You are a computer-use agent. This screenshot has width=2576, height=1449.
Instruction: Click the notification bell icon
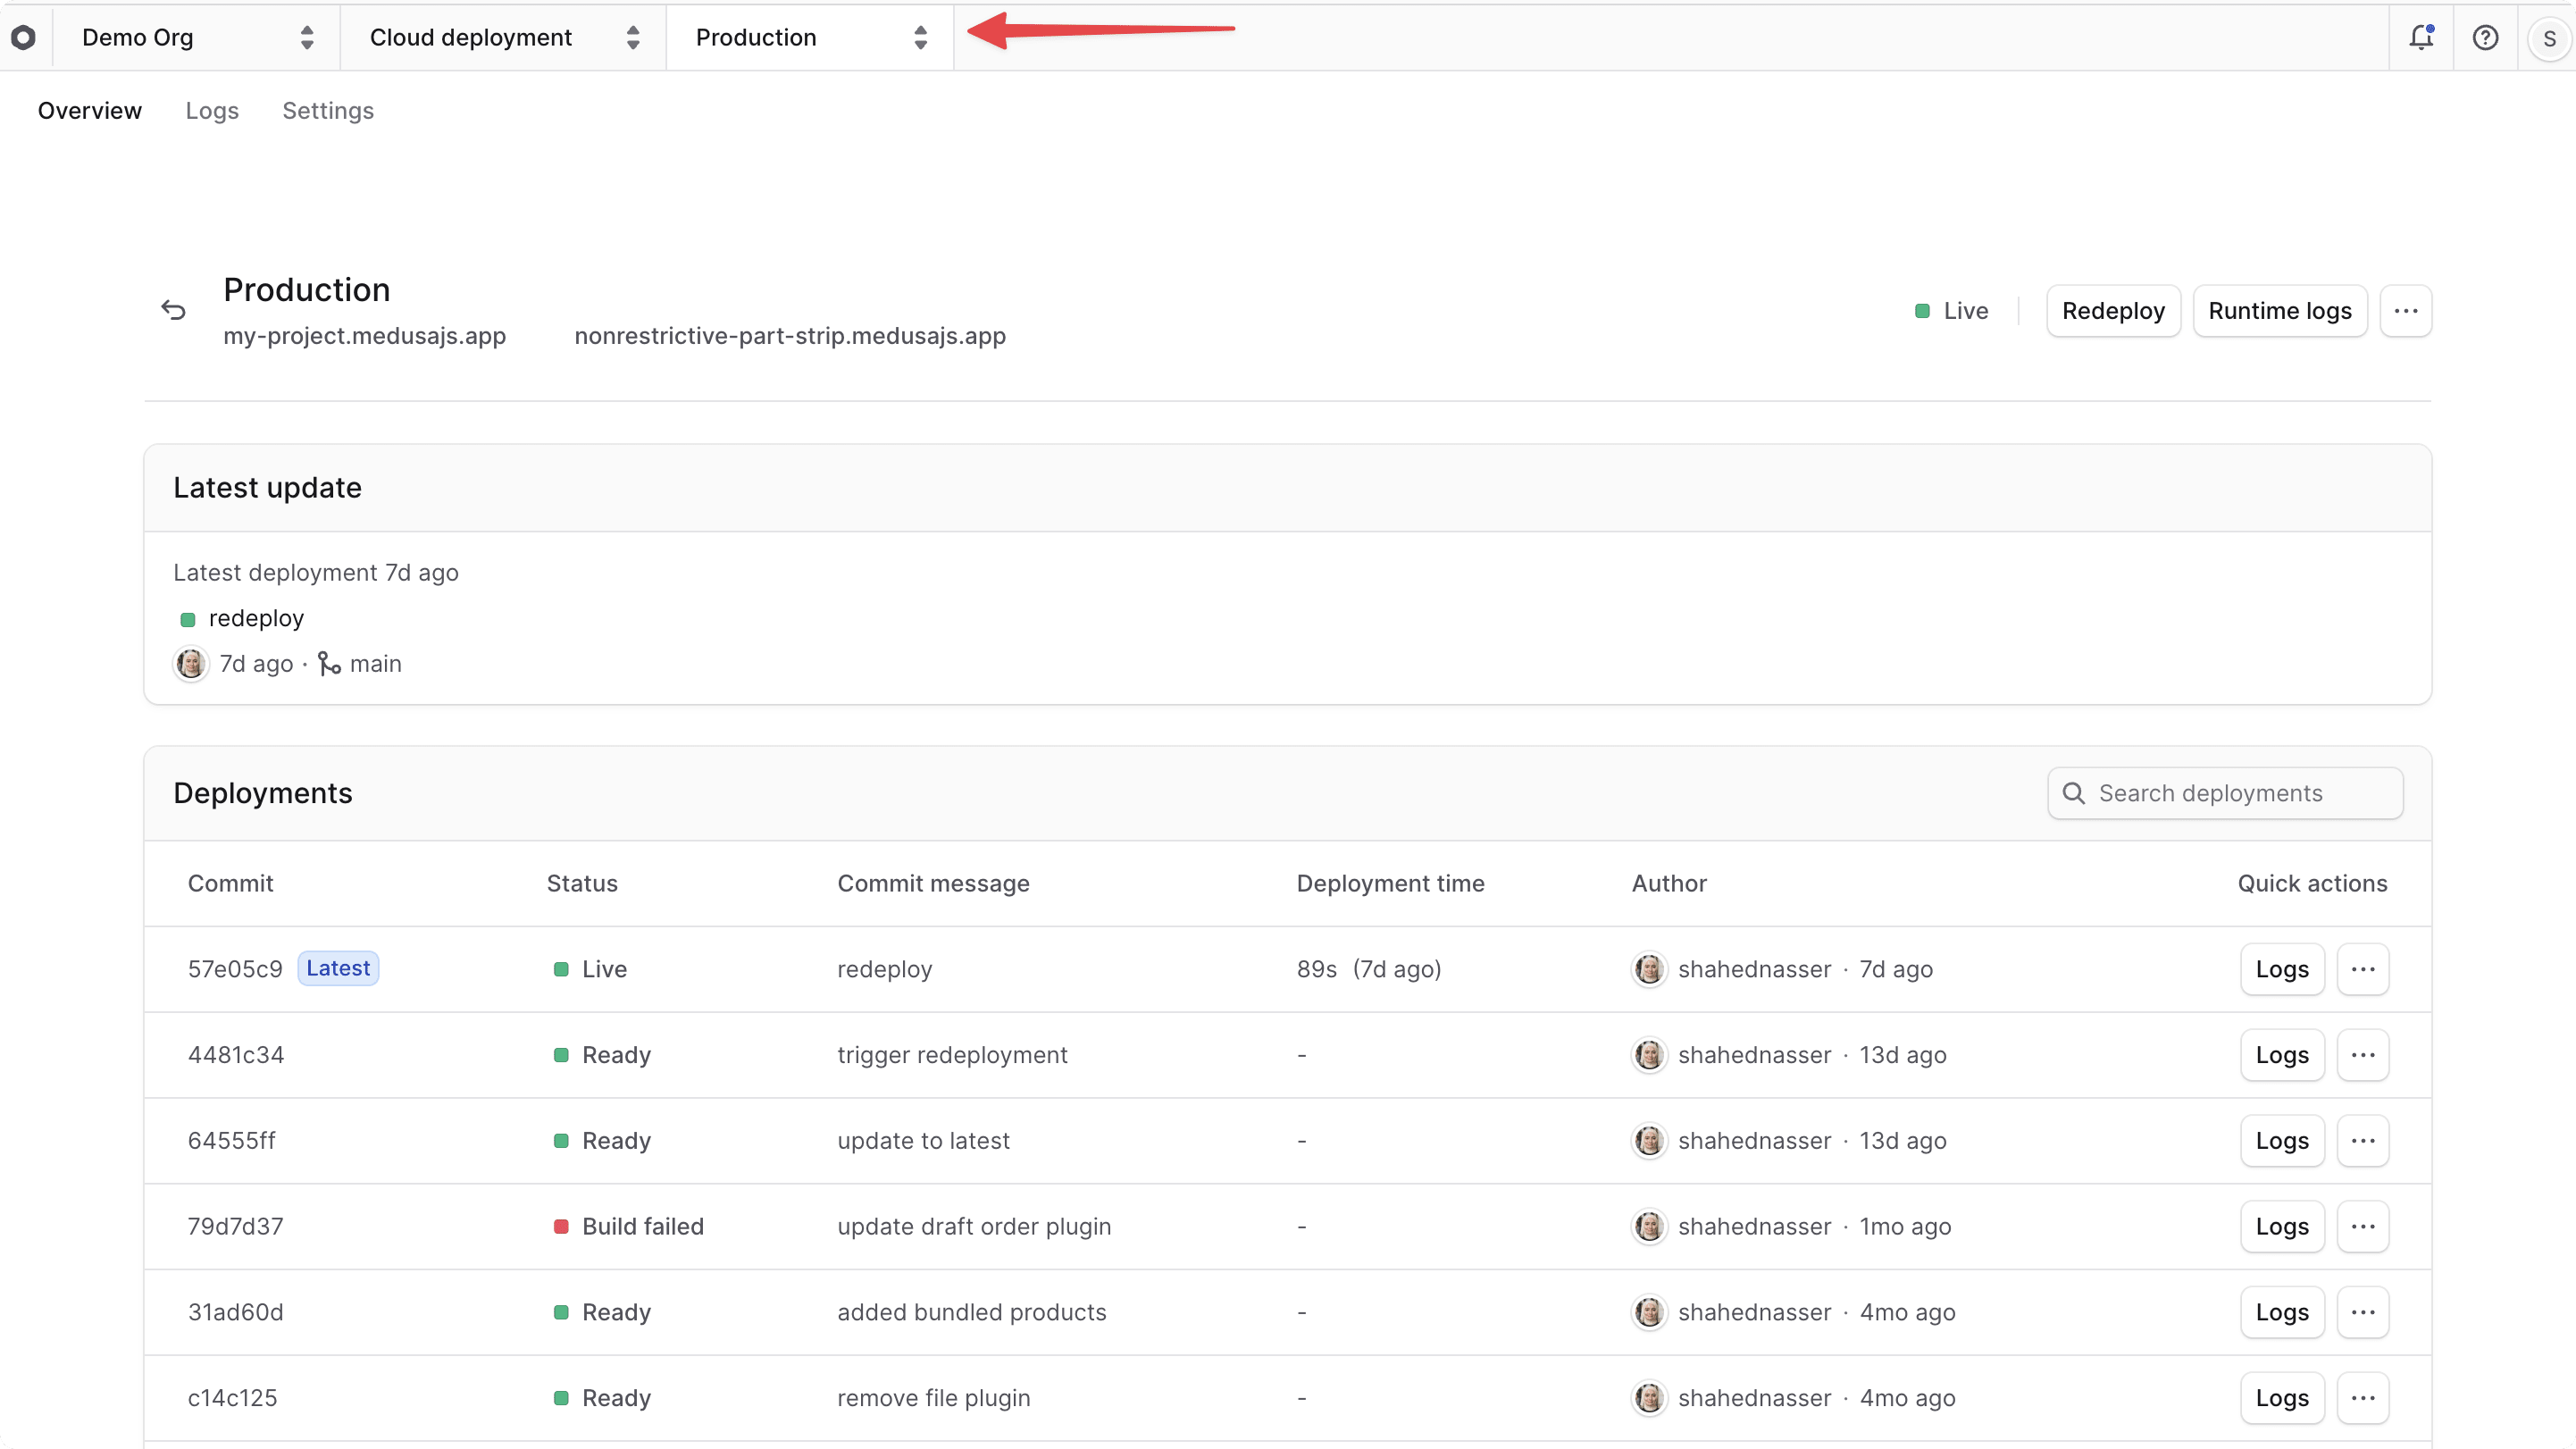pos(2421,37)
